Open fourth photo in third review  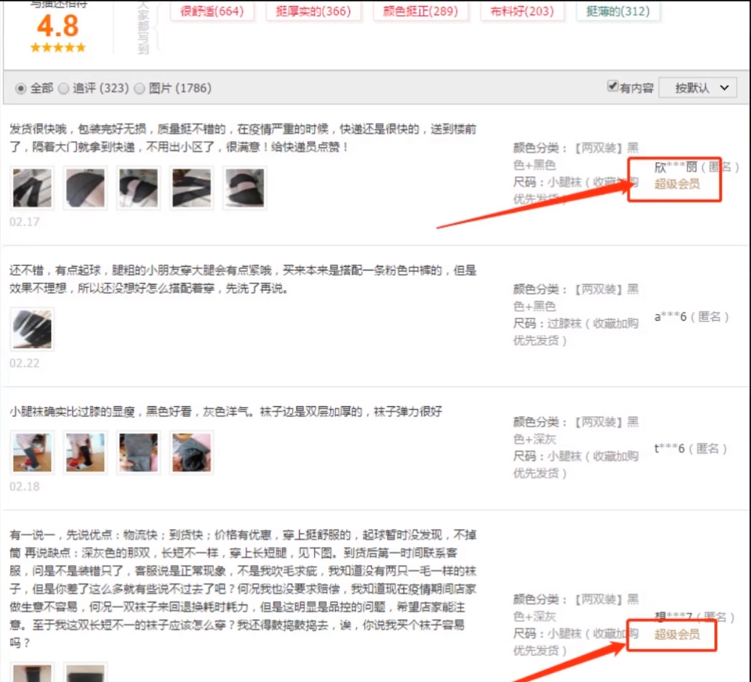pyautogui.click(x=192, y=452)
